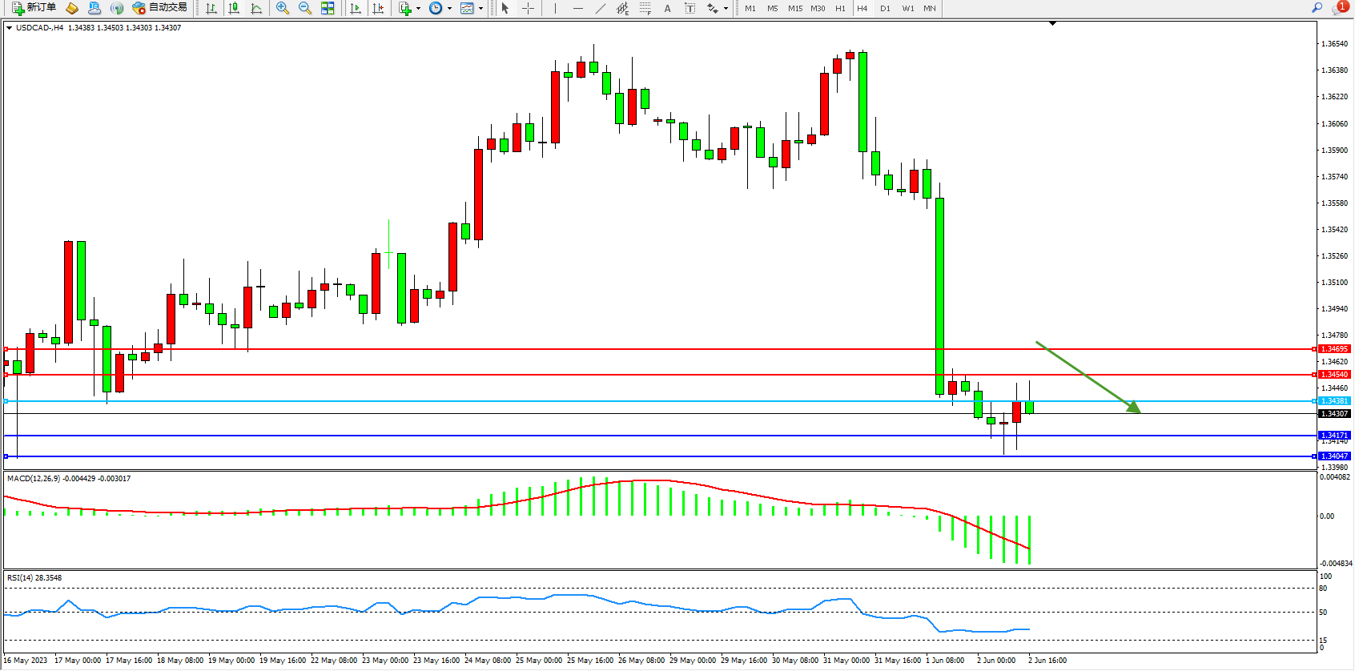Open chat notifications with red badge

(x=1340, y=8)
